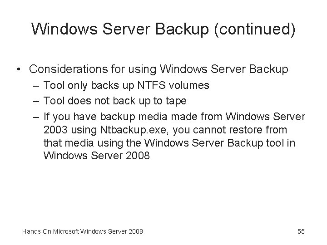Click the slide number 55
Image resolution: width=327 pixels, height=245 pixels.
click(x=301, y=231)
